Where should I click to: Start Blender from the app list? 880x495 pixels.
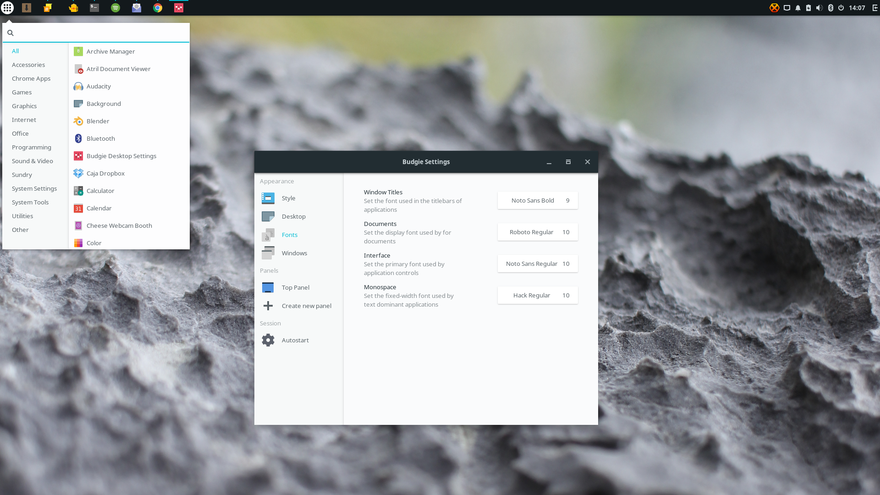coord(129,121)
